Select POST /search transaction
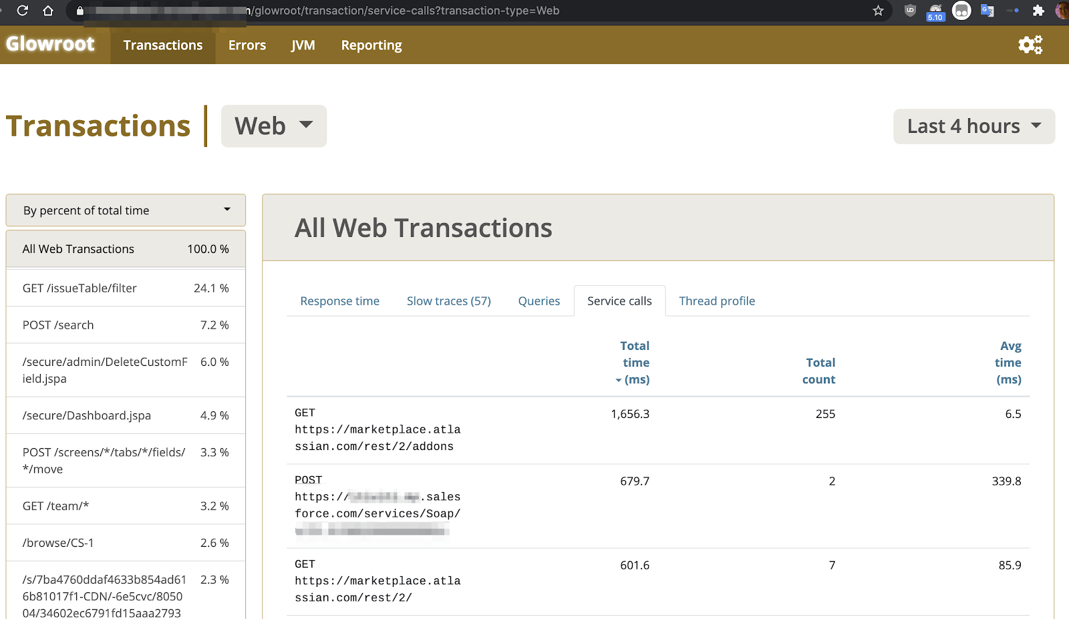1069x619 pixels. pyautogui.click(x=126, y=325)
